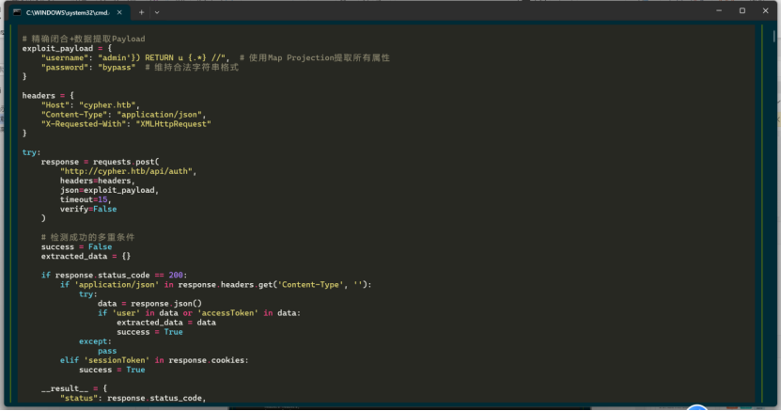
Task: Click the "password": "bypass" line
Action: (88, 68)
